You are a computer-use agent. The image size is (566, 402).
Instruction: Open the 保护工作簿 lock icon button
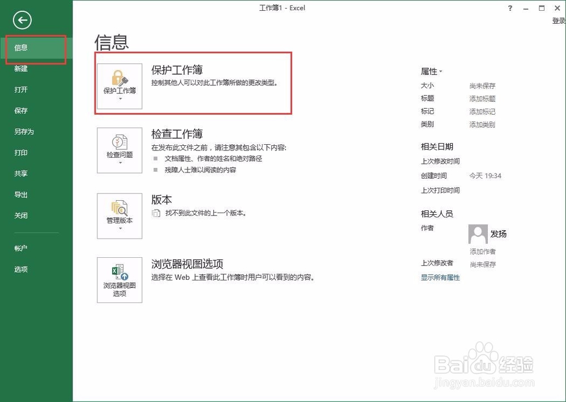pyautogui.click(x=119, y=86)
